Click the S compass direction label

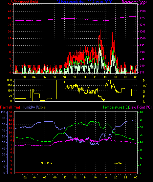[x=144, y=91]
